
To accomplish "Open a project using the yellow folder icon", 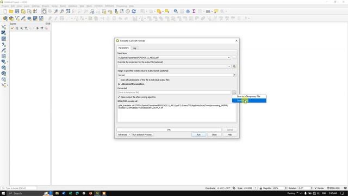I will pos(11,11).
